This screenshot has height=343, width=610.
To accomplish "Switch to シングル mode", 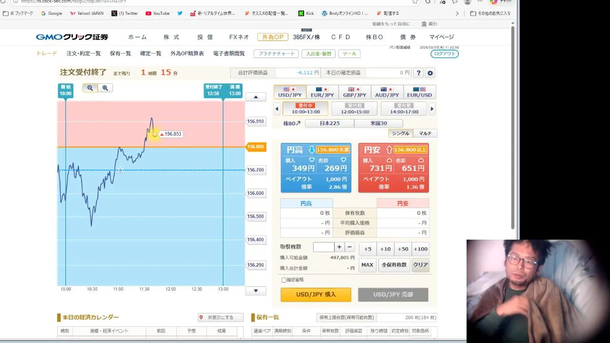I will point(400,133).
